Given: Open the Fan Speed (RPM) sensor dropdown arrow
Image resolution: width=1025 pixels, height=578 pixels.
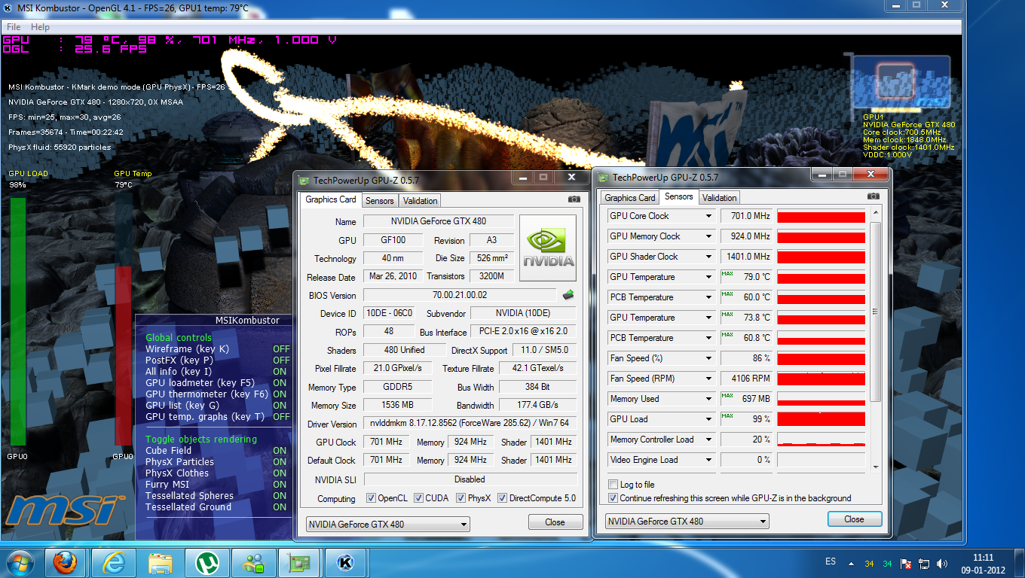Looking at the screenshot, I should tap(708, 379).
